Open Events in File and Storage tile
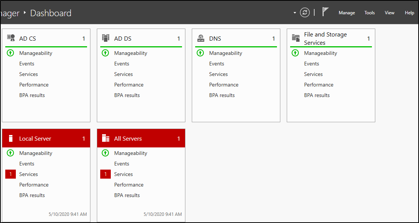This screenshot has width=419, height=223. (312, 64)
